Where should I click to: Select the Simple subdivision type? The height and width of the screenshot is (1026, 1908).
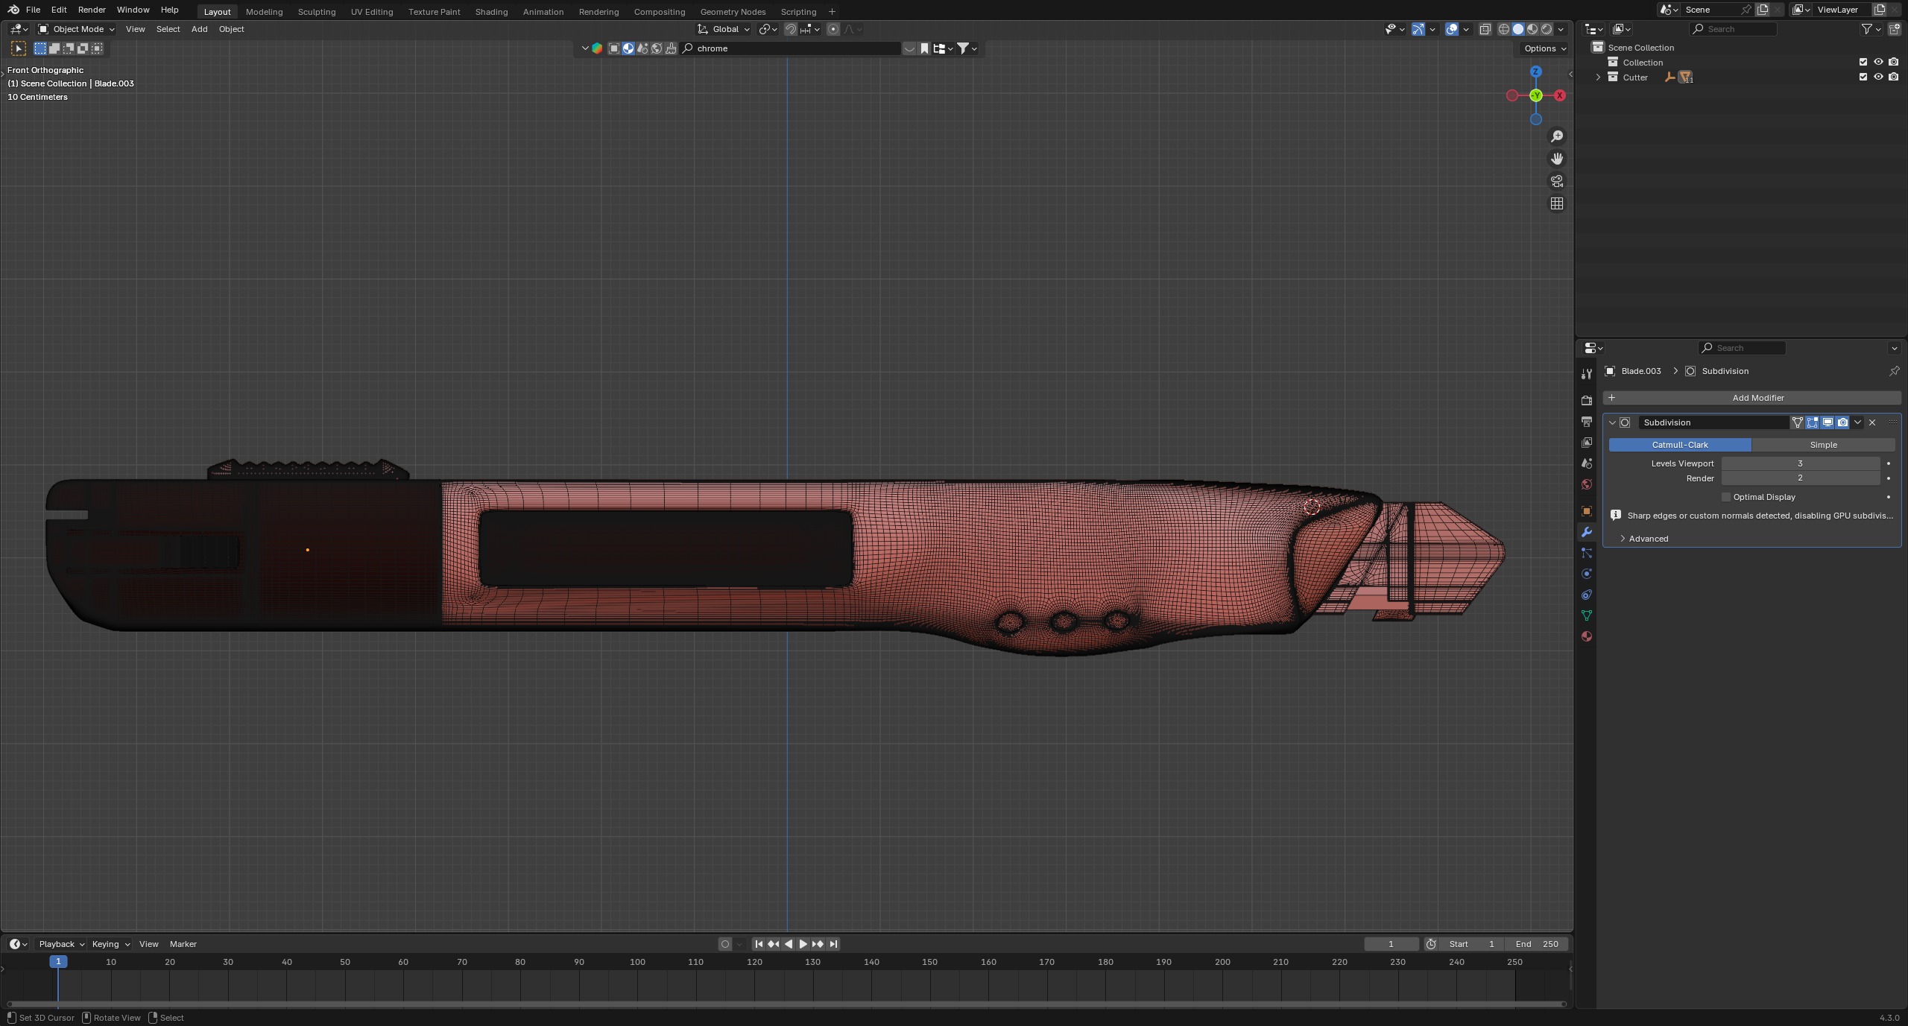point(1823,445)
